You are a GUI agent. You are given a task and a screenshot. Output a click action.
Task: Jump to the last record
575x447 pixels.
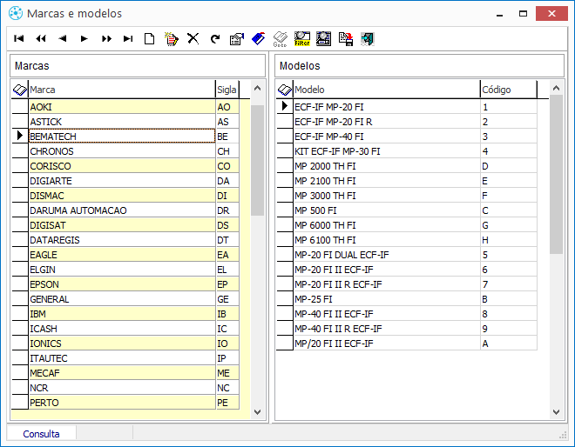[x=128, y=38]
